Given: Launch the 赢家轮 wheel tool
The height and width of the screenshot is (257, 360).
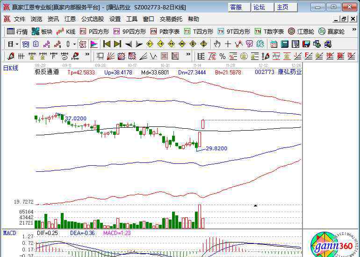Looking at the screenshot, I should tap(331, 31).
